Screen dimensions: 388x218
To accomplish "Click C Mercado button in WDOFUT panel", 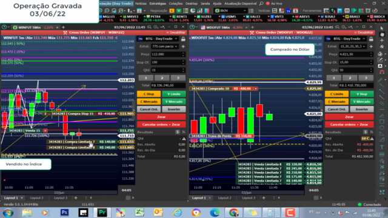I will tap(337, 102).
